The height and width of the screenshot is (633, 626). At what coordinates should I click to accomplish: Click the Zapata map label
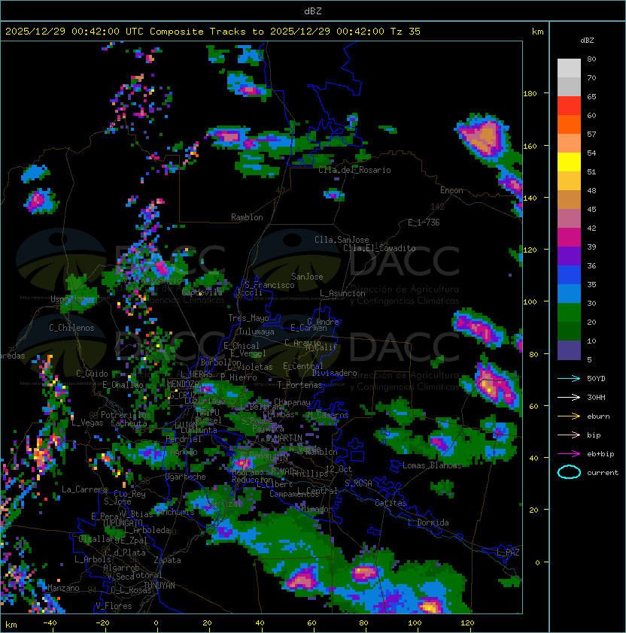(x=167, y=560)
